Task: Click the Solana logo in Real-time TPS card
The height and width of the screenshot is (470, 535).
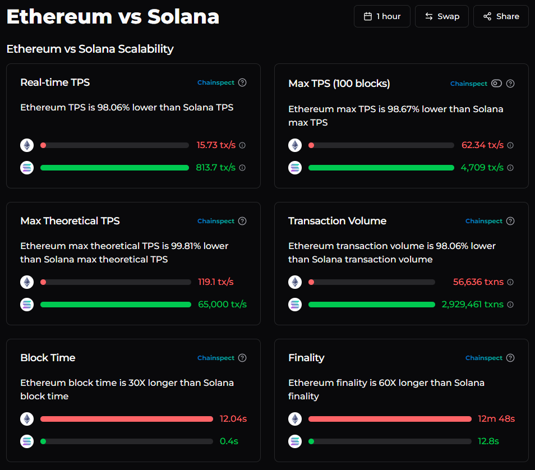Action: click(x=27, y=167)
